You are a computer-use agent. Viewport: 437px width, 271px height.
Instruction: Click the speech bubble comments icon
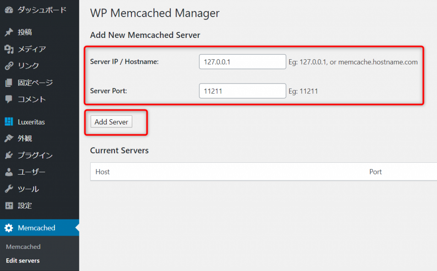[x=9, y=99]
